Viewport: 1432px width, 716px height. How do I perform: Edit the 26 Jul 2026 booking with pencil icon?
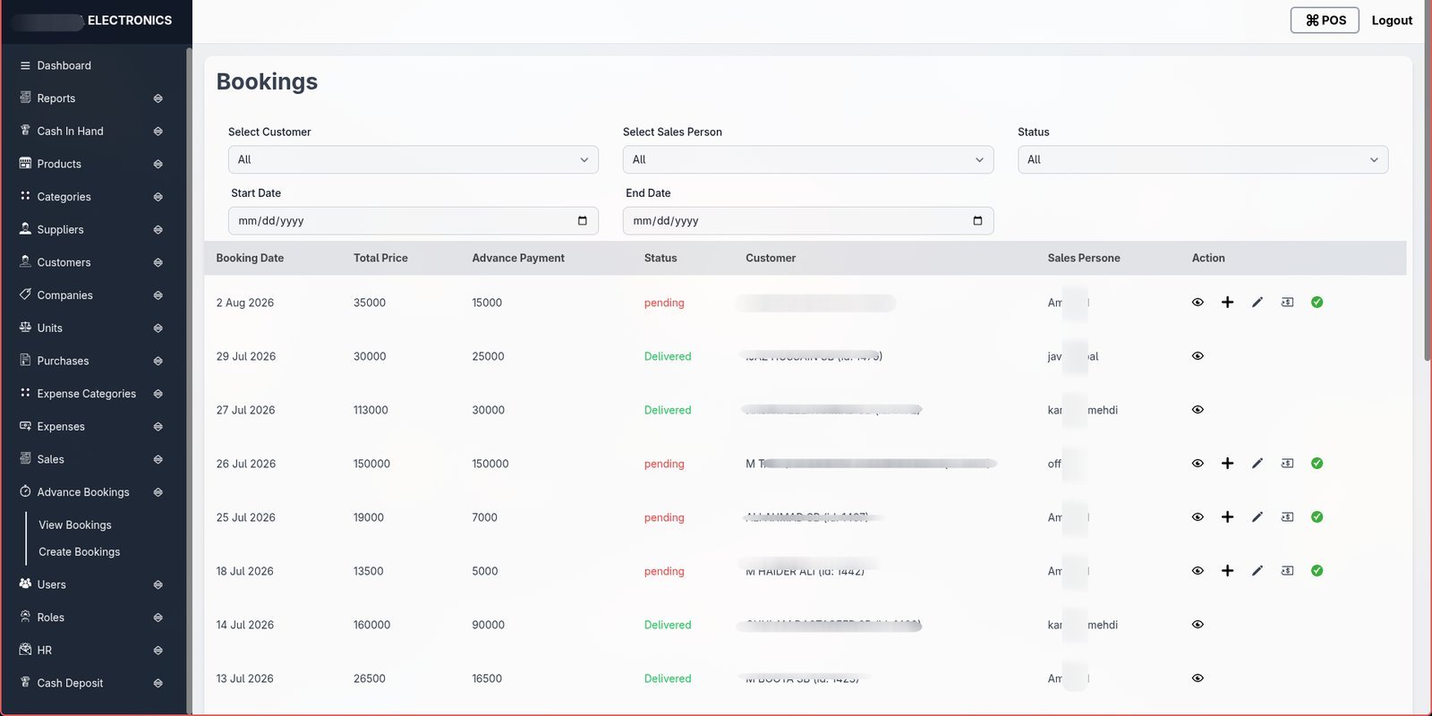point(1257,464)
